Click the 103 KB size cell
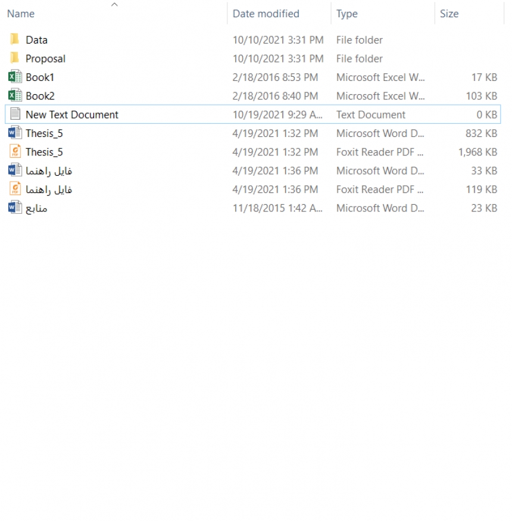This screenshot has width=512, height=521. click(x=482, y=96)
